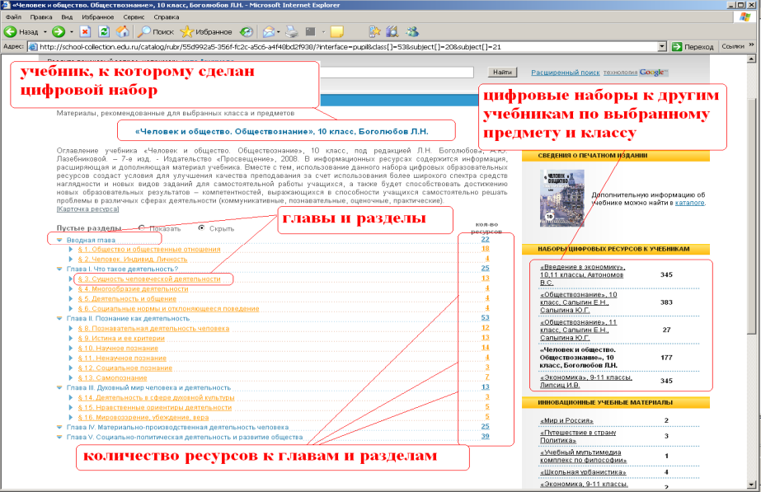Viewport: 761px width, 492px height.
Task: Open the Сервис menu
Action: [x=134, y=17]
